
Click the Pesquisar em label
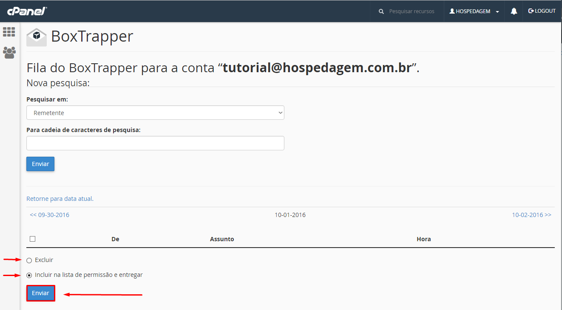click(47, 99)
